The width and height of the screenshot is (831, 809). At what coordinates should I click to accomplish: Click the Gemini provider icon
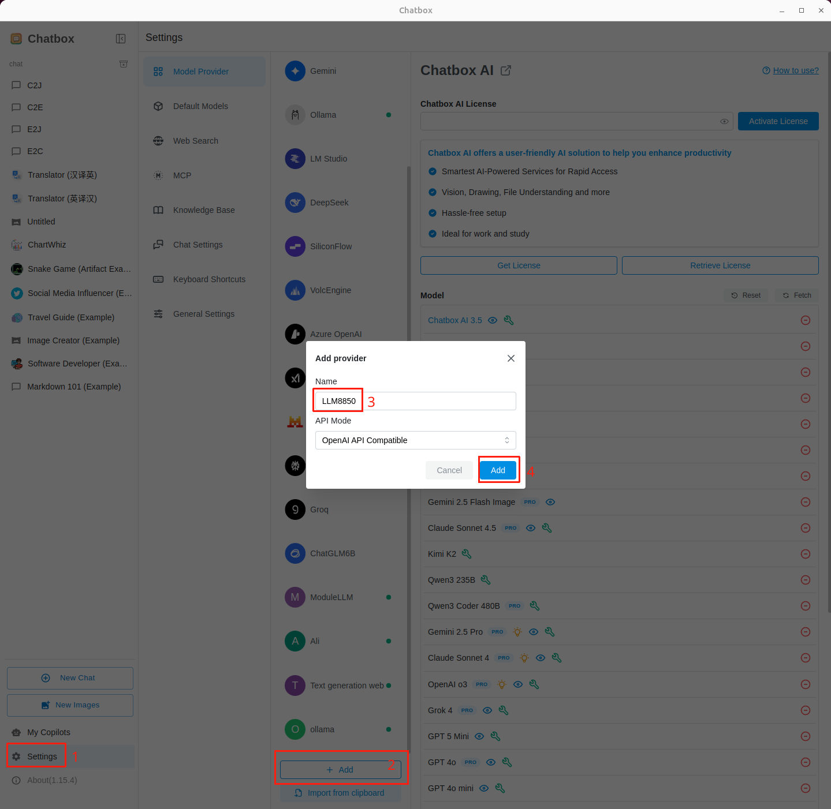[x=295, y=71]
